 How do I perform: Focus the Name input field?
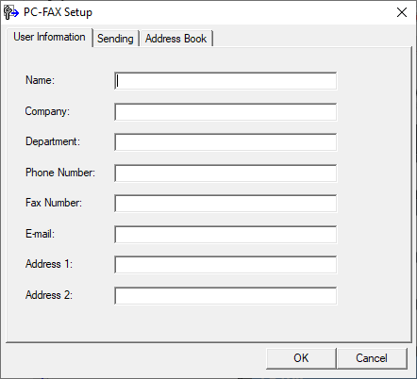[x=225, y=81]
